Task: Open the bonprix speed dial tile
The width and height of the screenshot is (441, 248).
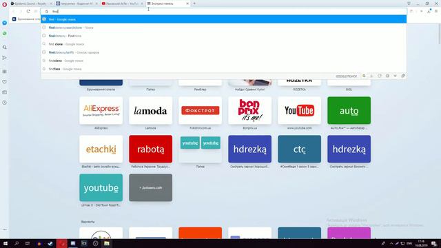Action: click(x=249, y=110)
